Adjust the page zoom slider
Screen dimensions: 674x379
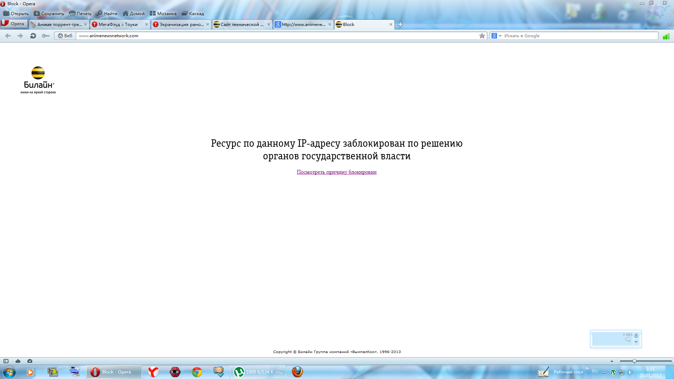pos(634,361)
